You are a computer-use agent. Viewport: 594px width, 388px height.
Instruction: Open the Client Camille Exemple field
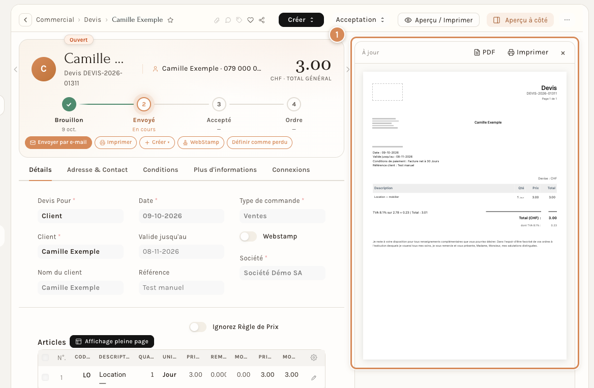(80, 252)
